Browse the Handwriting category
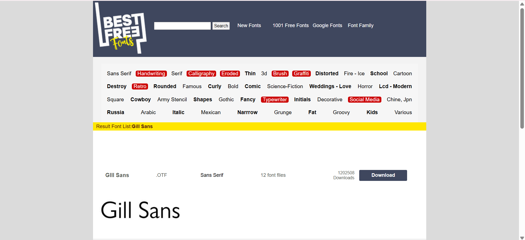 [x=151, y=74]
